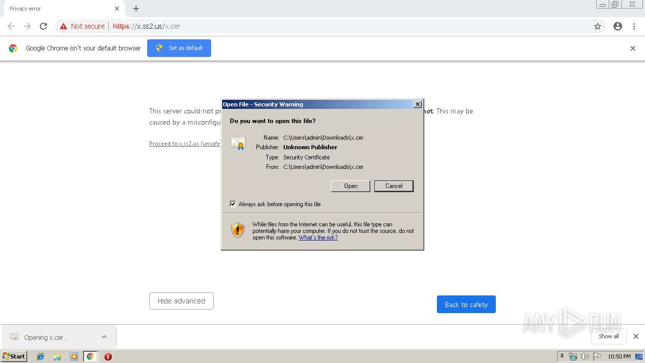Launch Internet Explorer from the taskbar
Viewport: 645px width, 363px height.
coord(40,356)
